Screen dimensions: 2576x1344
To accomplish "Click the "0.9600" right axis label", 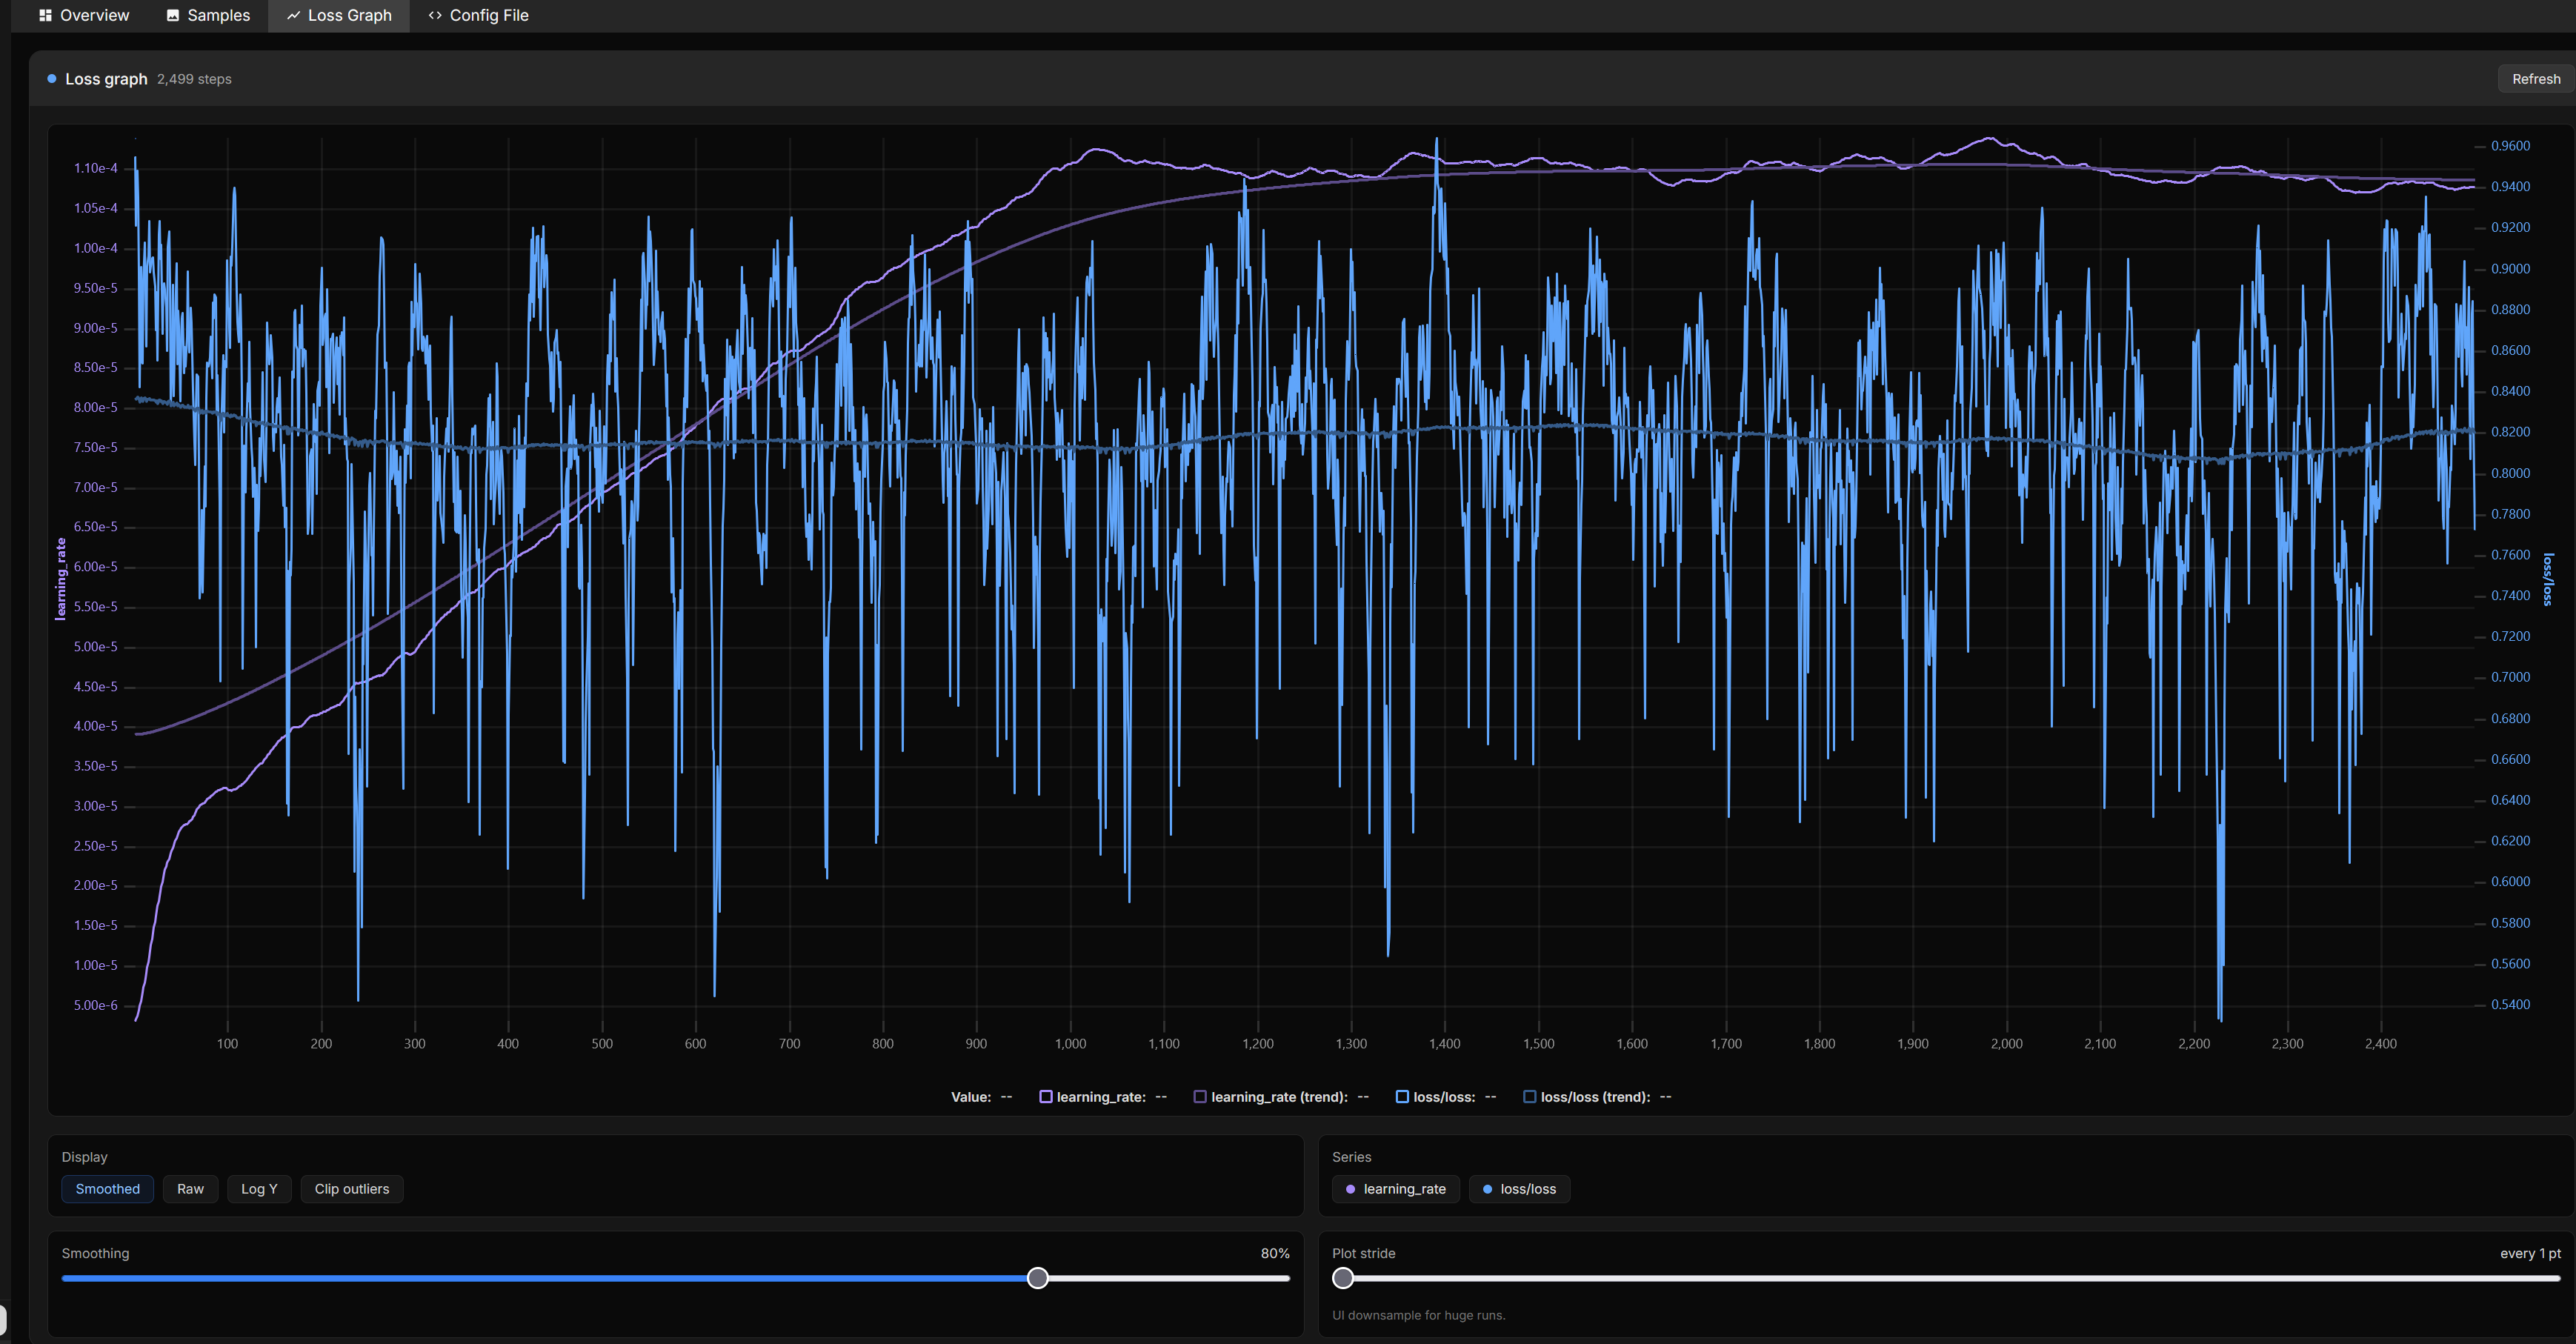I will [2510, 146].
